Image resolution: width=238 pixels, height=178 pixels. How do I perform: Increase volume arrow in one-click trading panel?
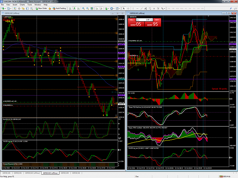click(151, 20)
